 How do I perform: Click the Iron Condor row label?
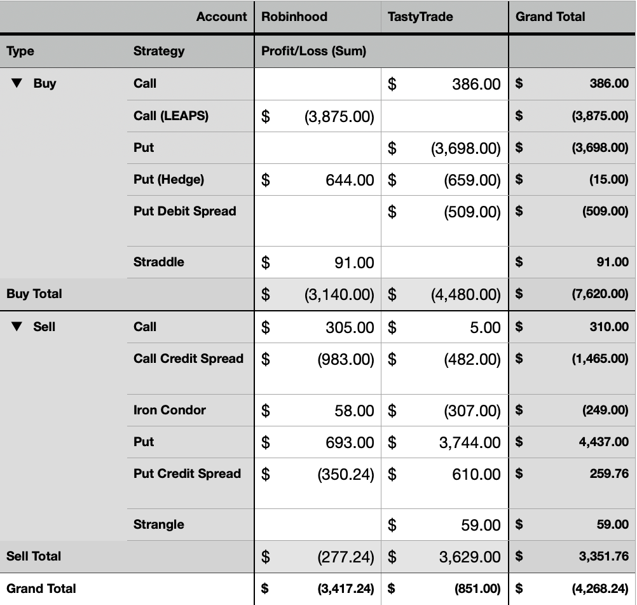(169, 410)
